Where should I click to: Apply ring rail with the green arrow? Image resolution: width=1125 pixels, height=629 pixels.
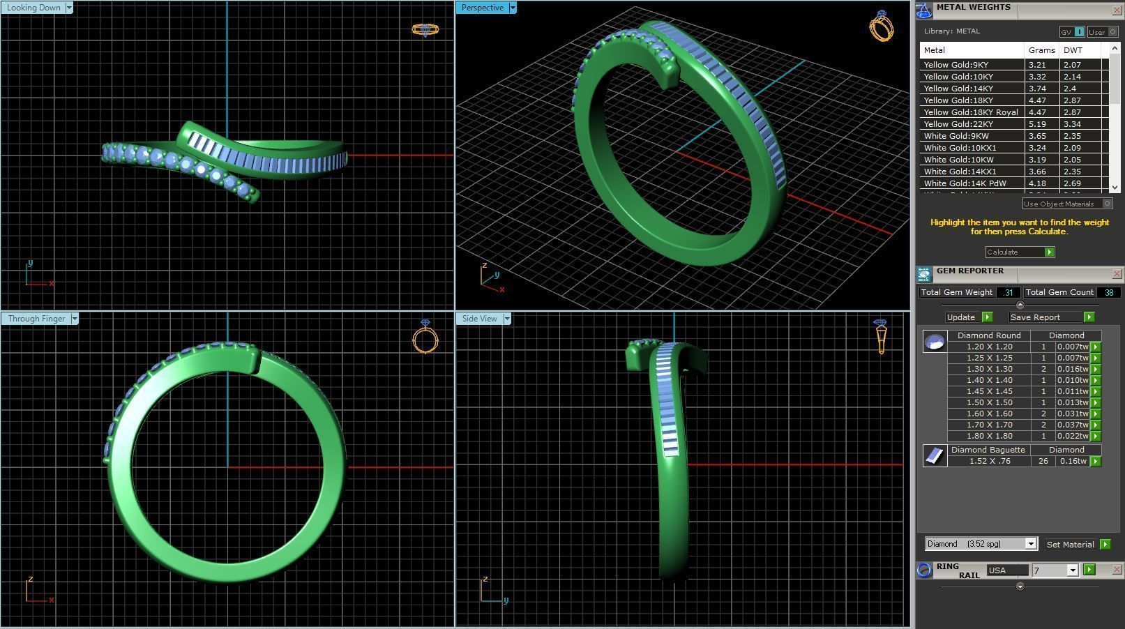pyautogui.click(x=1089, y=570)
